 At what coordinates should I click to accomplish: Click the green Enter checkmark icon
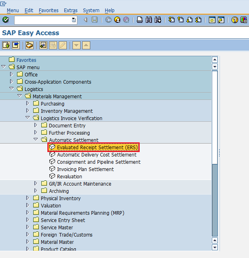click(6, 20)
